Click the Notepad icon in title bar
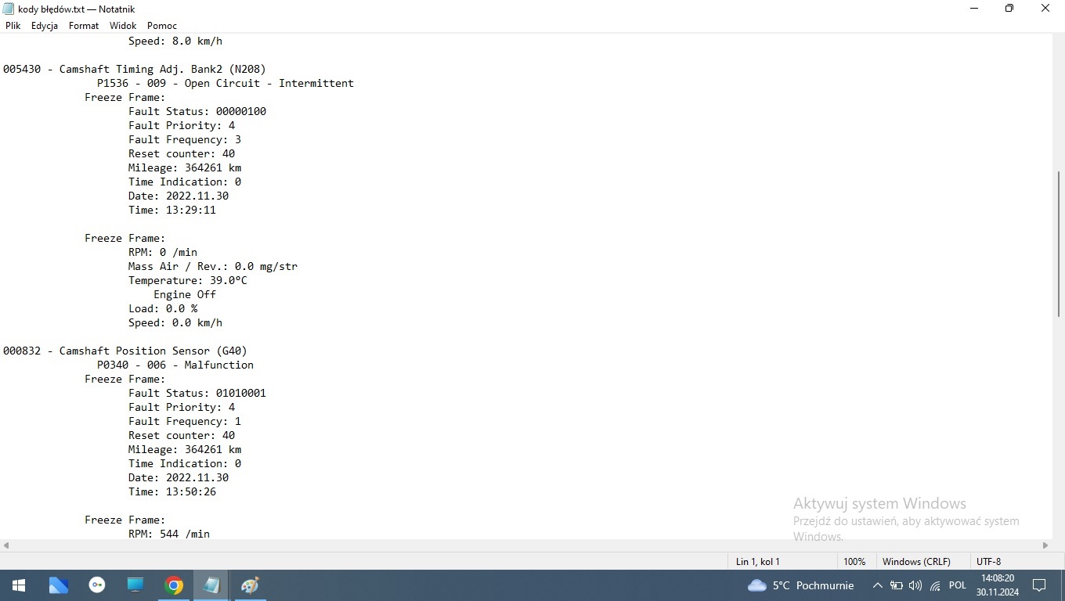Viewport: 1065px width, 601px height. tap(9, 9)
